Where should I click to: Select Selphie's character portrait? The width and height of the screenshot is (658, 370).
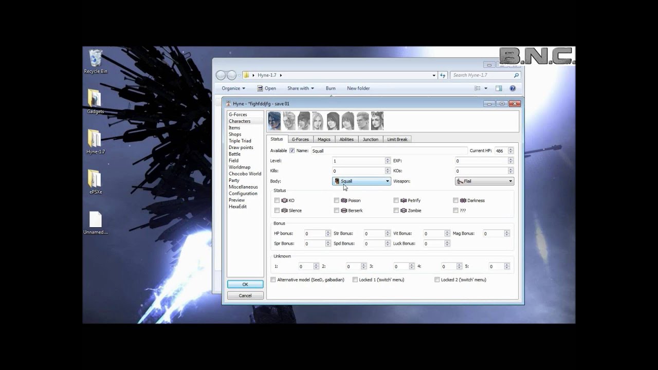(x=348, y=121)
